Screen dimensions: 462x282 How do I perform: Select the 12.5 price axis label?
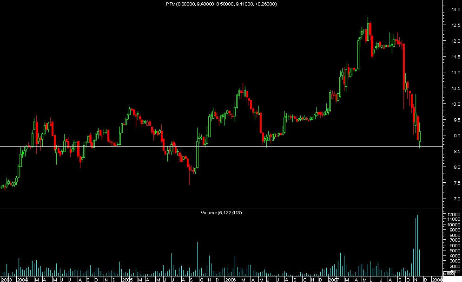456,26
